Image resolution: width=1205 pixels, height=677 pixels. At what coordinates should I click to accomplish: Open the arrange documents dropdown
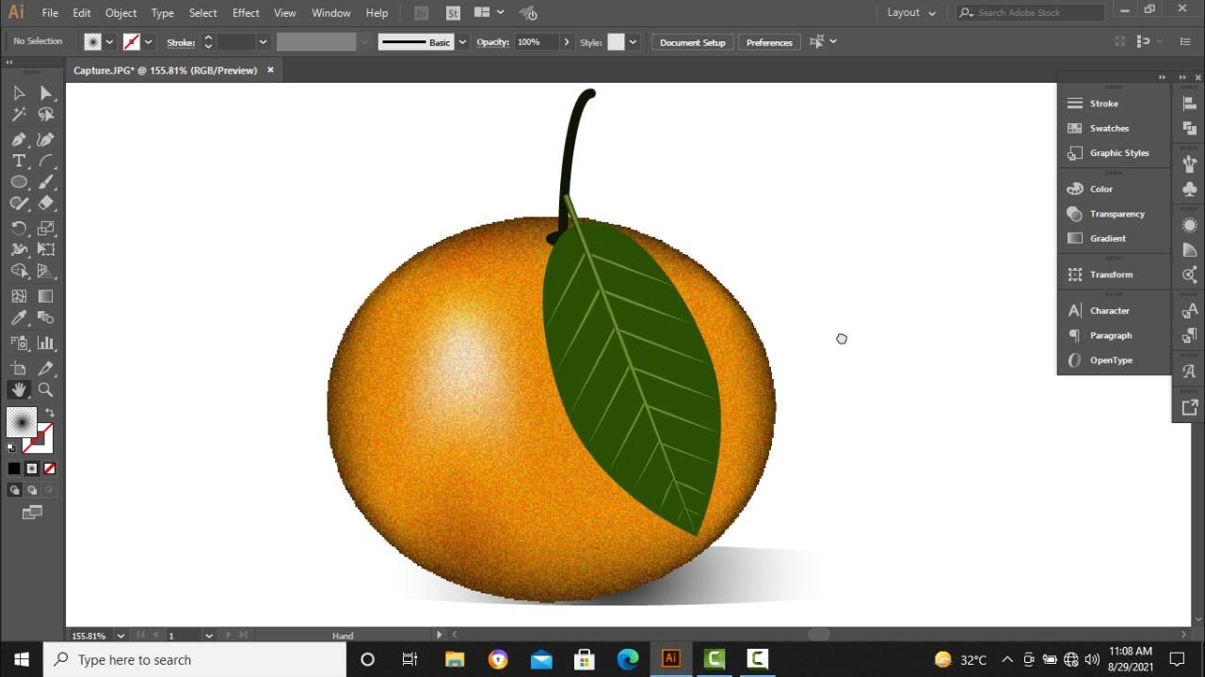coord(490,13)
